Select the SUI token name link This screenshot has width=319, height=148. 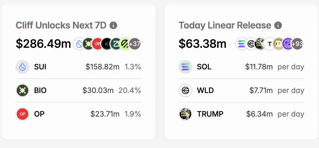(40, 67)
